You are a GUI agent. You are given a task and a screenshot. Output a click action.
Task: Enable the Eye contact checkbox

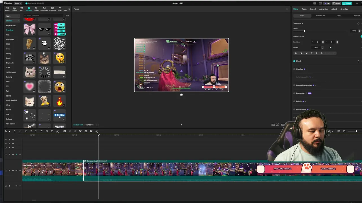[294, 93]
